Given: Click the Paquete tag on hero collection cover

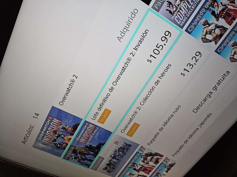Looking at the screenshot, I should 98,163.
